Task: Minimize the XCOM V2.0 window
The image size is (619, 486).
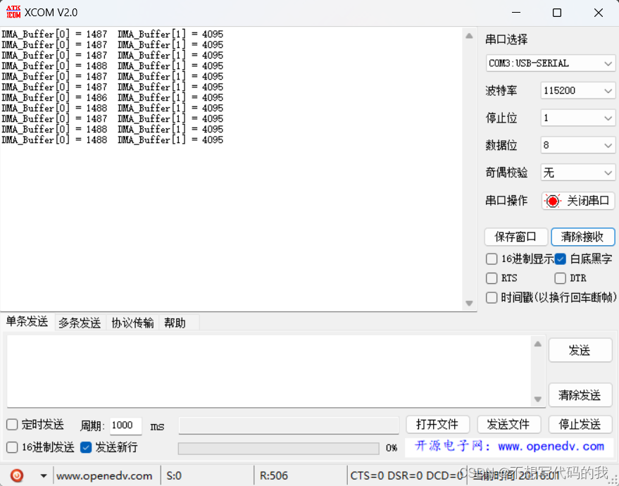Action: (x=516, y=13)
